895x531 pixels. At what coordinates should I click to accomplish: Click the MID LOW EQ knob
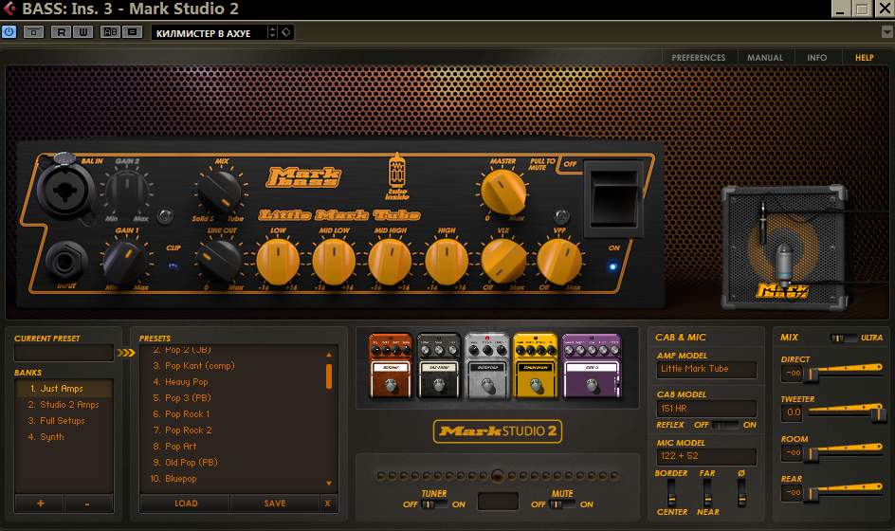(334, 261)
